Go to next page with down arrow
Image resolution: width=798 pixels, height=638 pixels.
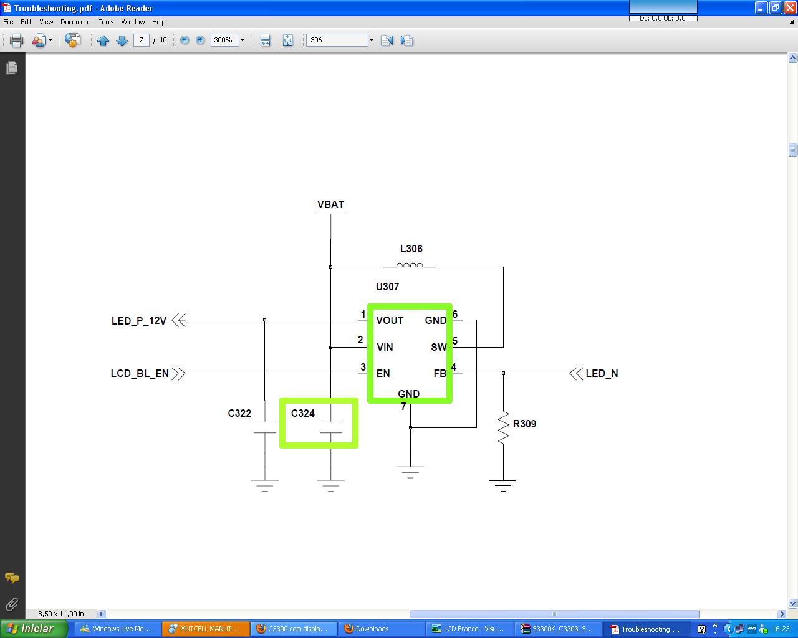[122, 40]
